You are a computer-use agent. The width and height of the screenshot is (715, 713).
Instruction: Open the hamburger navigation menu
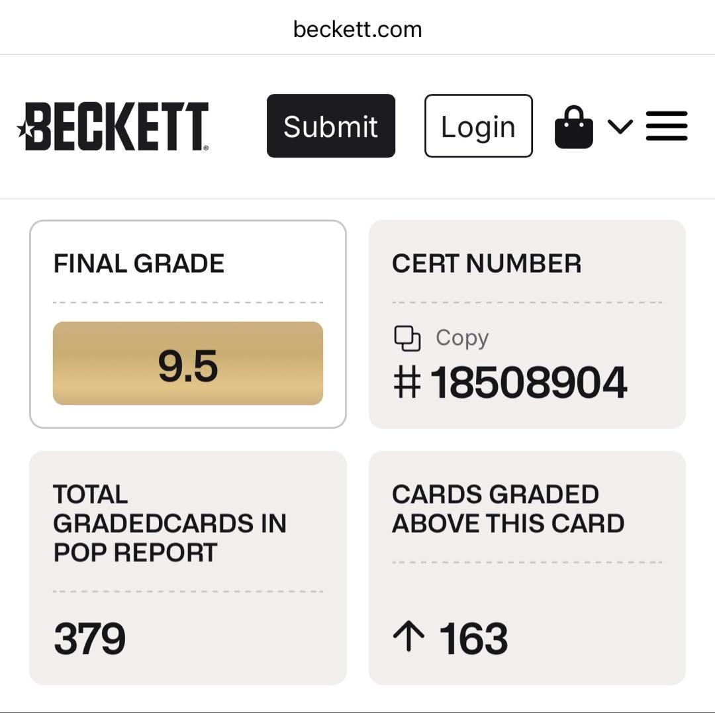pos(667,126)
